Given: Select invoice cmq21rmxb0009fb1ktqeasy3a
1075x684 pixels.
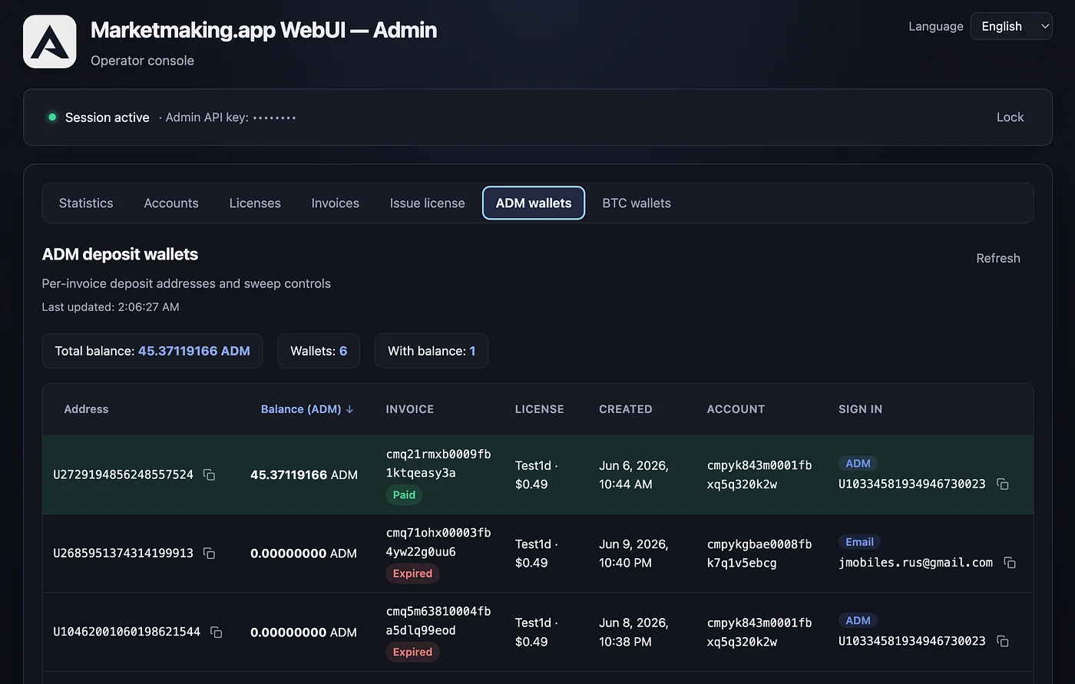Looking at the screenshot, I should point(438,464).
